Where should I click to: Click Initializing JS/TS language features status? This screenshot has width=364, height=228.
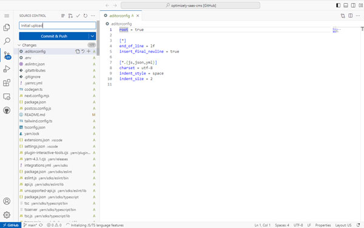pyautogui.click(x=95, y=225)
